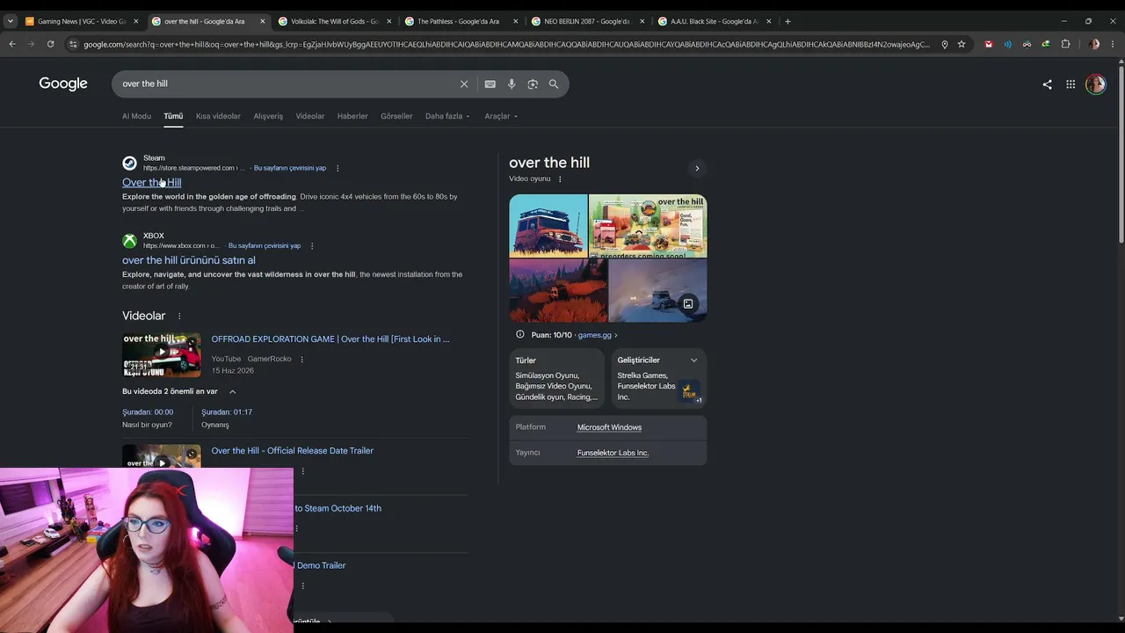Open options menu beside 'Video oyunu'
The height and width of the screenshot is (633, 1125).
560,179
